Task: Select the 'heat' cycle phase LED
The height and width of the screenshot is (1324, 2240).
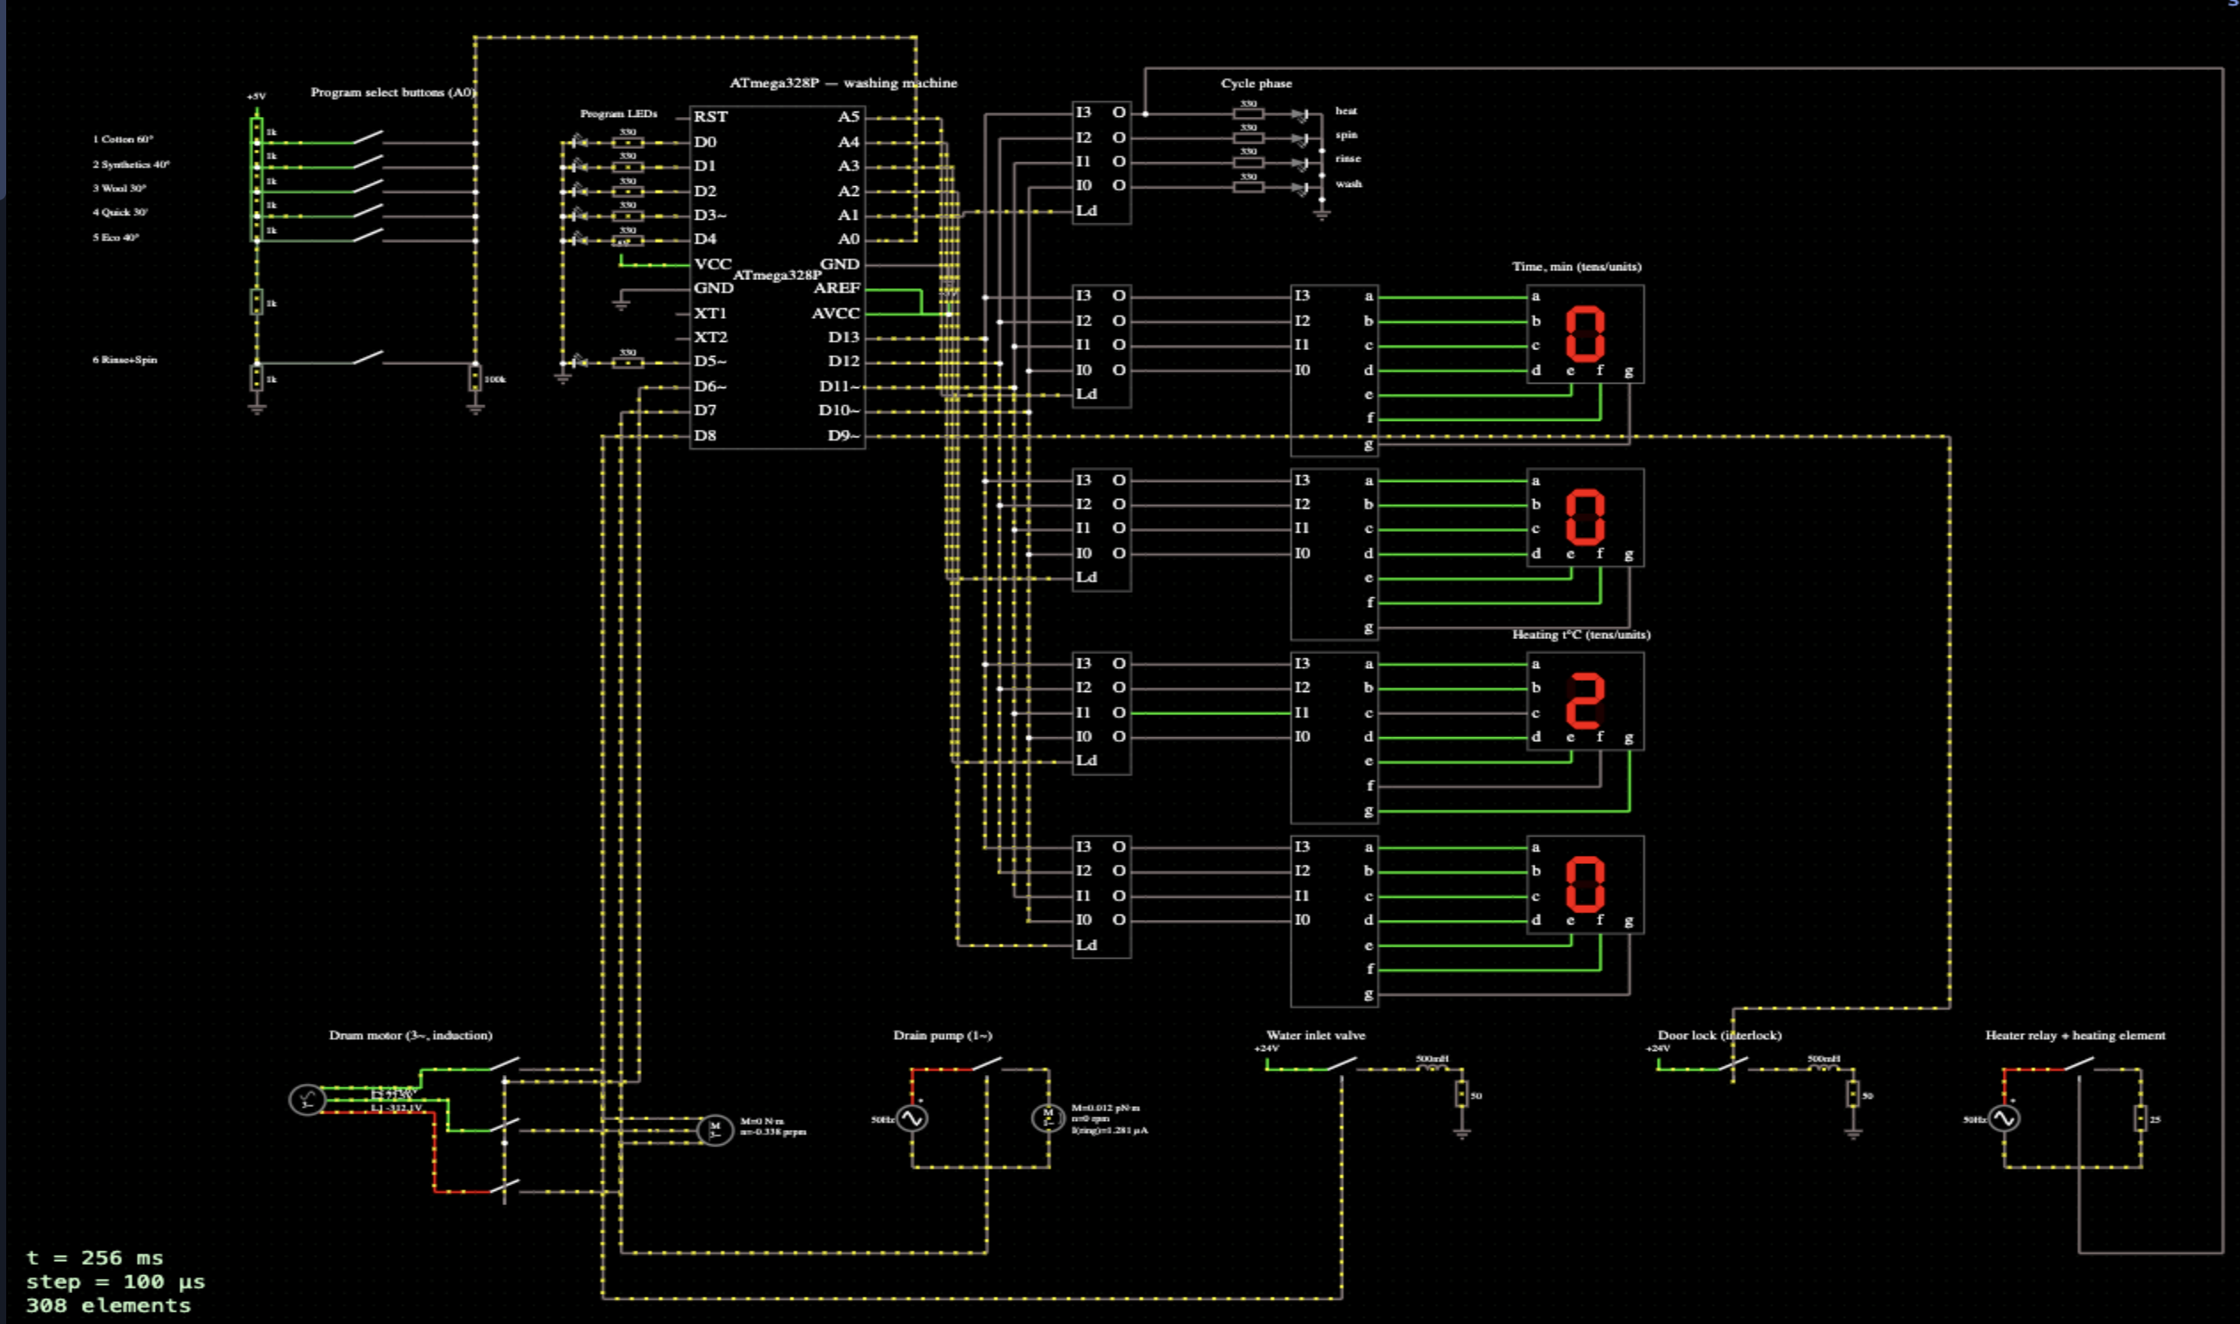Action: (1300, 114)
